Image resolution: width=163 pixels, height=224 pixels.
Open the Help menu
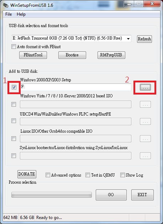click(x=21, y=14)
